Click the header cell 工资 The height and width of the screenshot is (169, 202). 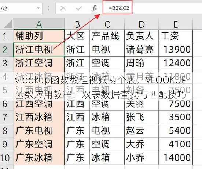pos(176,36)
